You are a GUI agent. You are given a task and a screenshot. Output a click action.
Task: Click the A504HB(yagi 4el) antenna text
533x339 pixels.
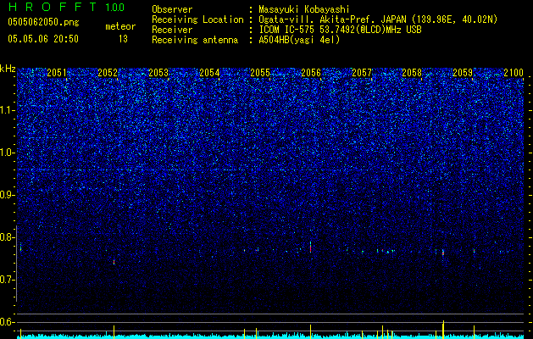point(299,40)
